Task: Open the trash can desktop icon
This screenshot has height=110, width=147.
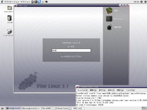Action: (x=9, y=18)
